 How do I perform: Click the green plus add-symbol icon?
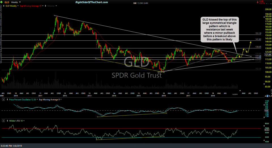[2, 2]
